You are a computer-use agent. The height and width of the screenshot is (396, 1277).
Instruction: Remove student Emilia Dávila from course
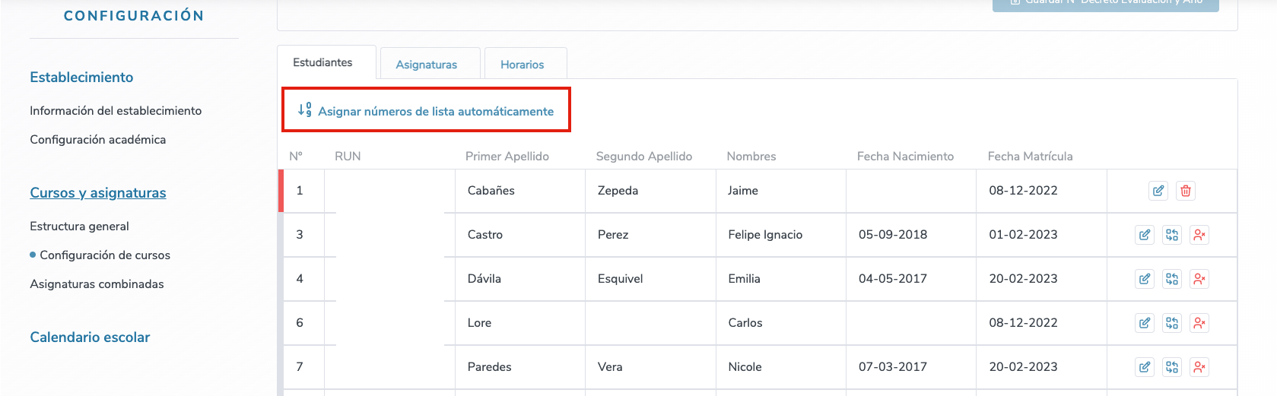(x=1199, y=279)
